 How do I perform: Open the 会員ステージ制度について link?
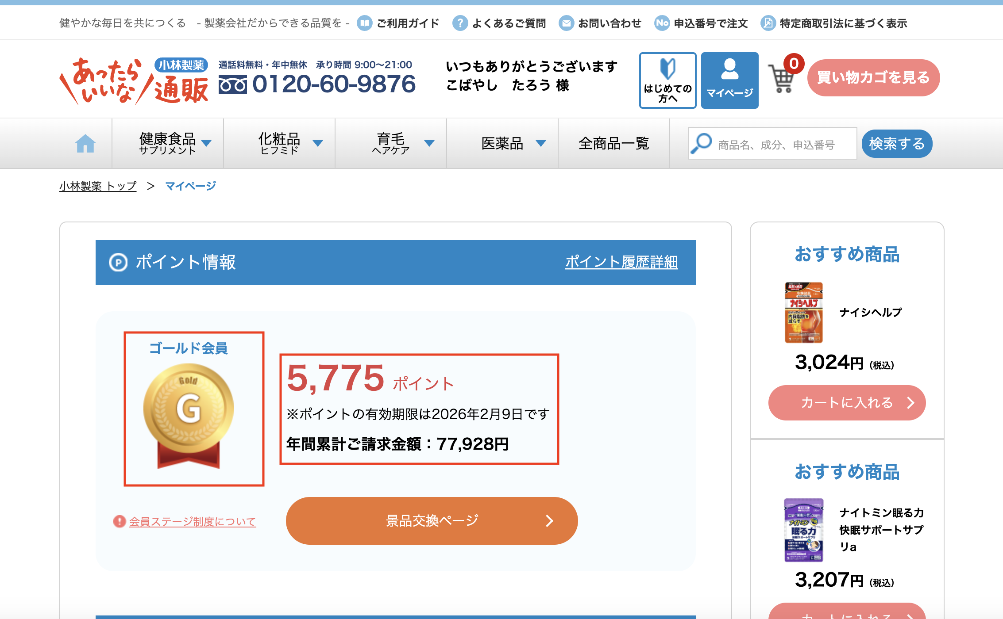pos(193,522)
